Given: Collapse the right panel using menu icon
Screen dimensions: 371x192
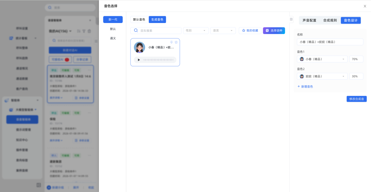Looking at the screenshot, I should [291, 19].
